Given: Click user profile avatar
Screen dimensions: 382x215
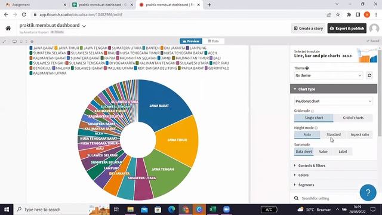Looking at the screenshot, I should [x=374, y=28].
